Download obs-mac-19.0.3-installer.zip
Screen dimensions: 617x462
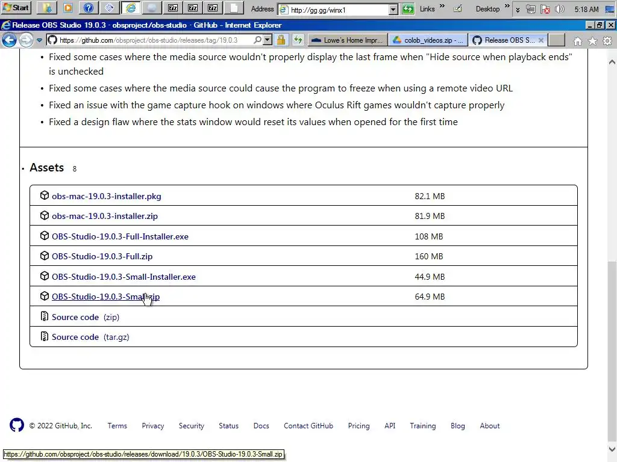pyautogui.click(x=105, y=216)
